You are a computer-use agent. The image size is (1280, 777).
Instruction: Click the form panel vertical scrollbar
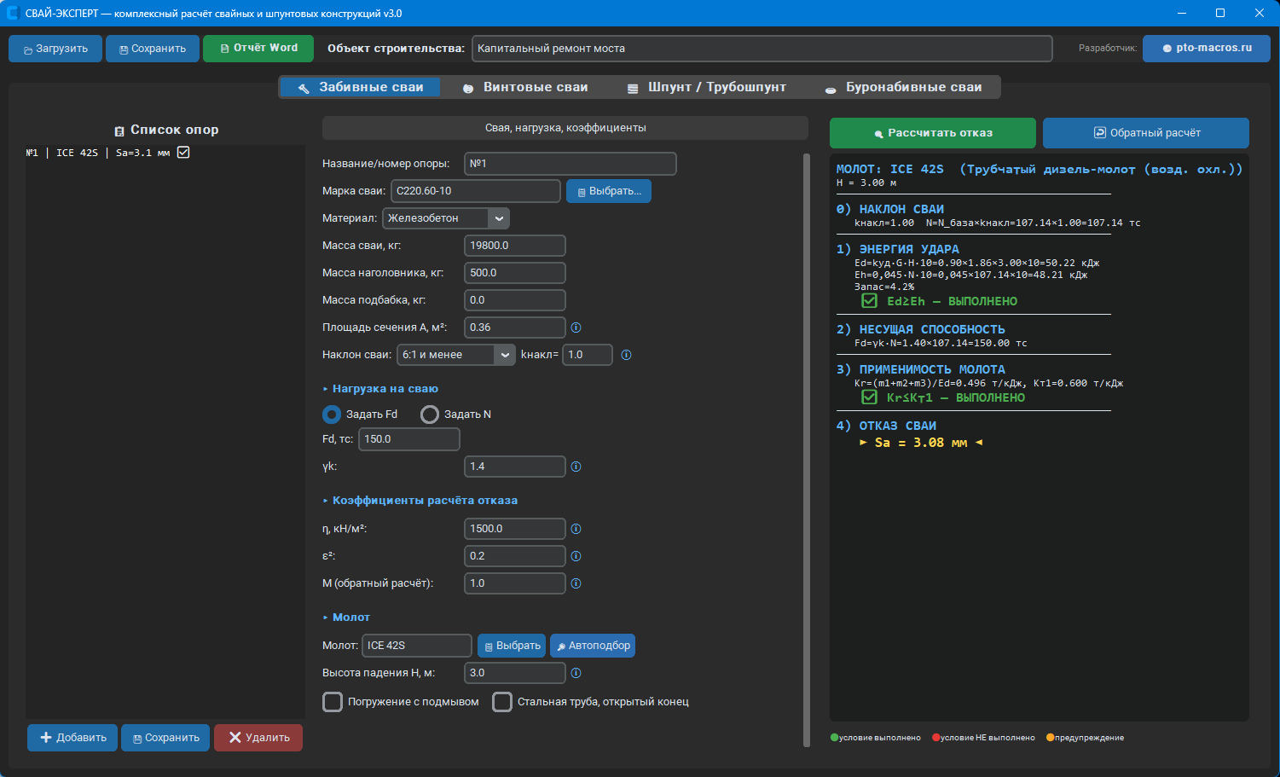[807, 450]
